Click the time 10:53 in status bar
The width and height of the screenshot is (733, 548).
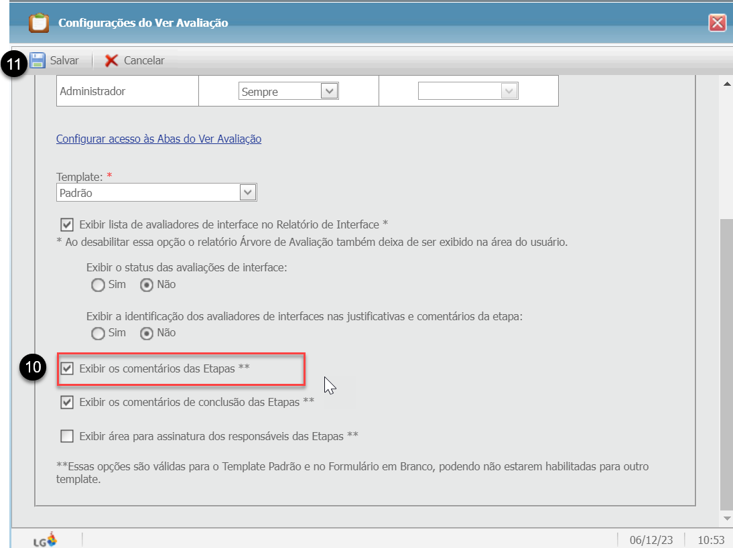711,540
